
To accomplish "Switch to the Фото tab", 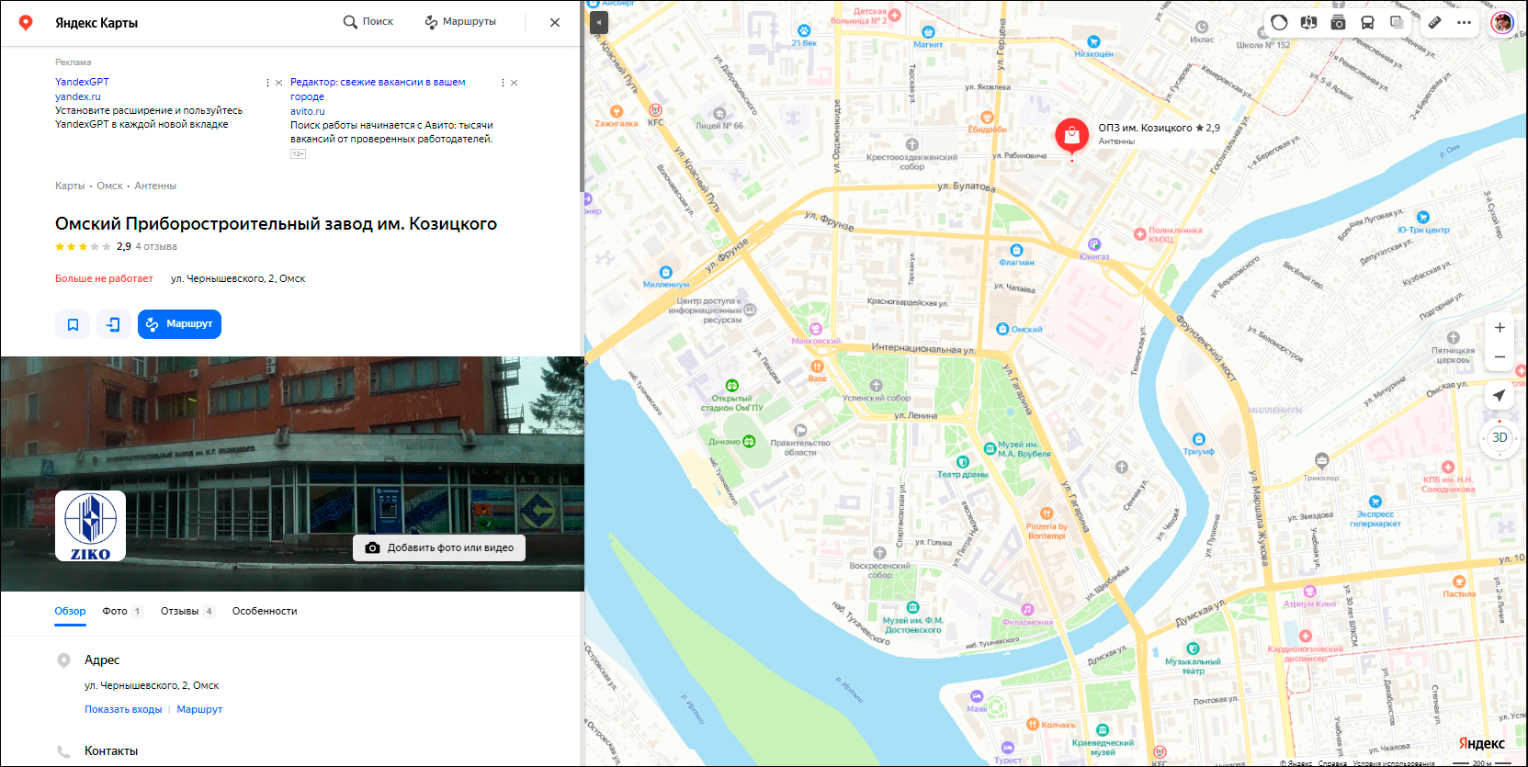I will pos(115,611).
